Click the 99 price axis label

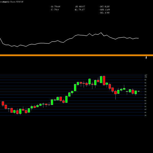pyautogui.click(x=146, y=80)
